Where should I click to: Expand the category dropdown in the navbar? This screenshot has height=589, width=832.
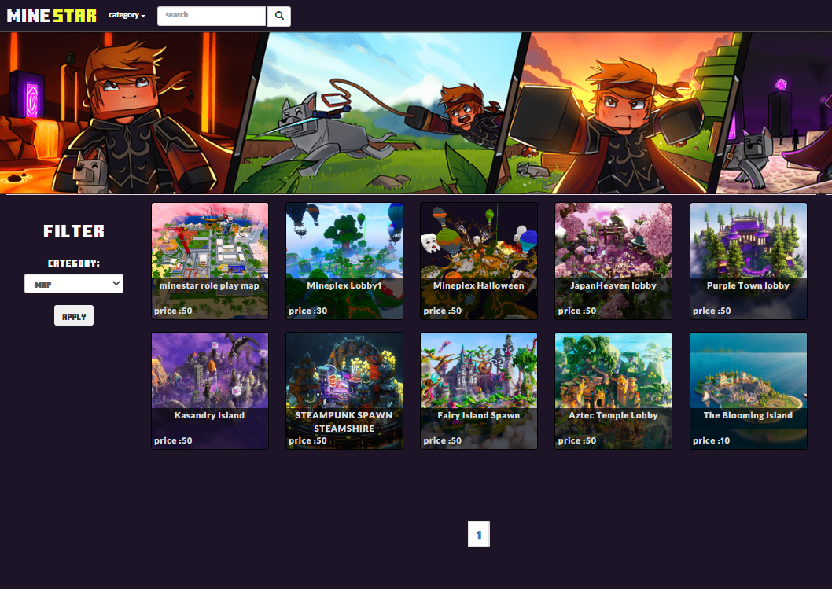coord(127,15)
